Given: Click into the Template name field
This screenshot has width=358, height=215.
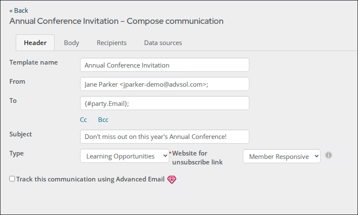Looking at the screenshot, I should 165,65.
